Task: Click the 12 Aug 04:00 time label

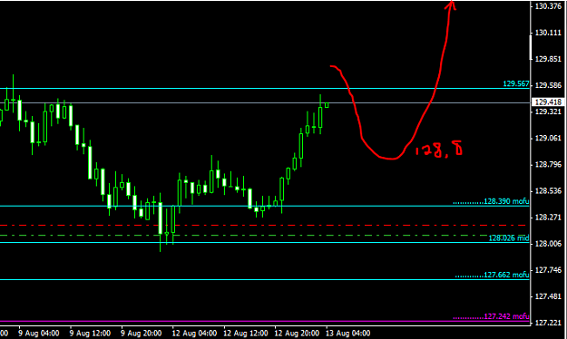Action: (x=194, y=333)
